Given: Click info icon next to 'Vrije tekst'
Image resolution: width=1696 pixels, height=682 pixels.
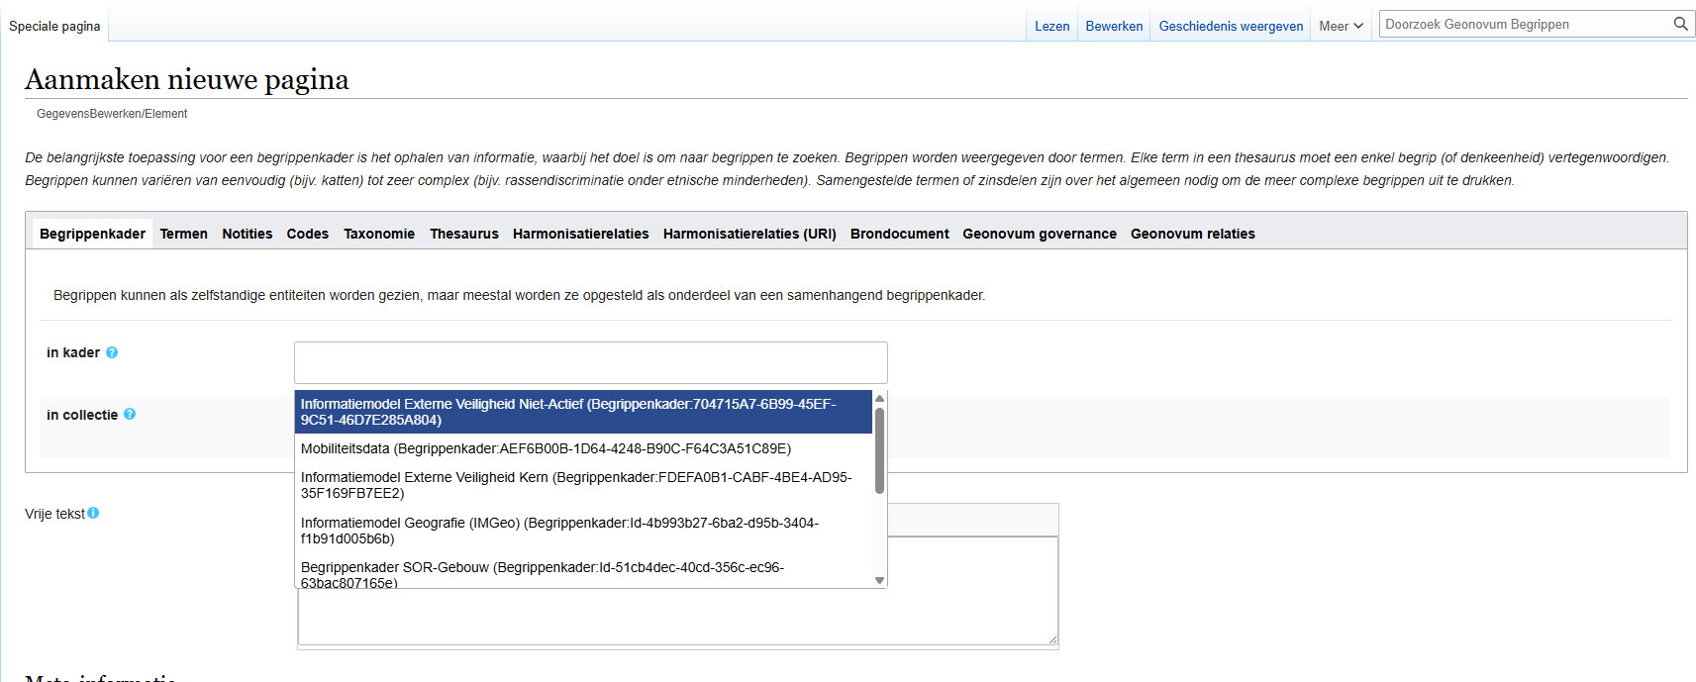Looking at the screenshot, I should pyautogui.click(x=93, y=513).
